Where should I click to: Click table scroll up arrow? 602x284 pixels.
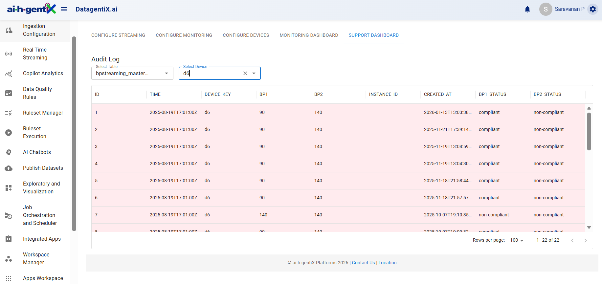coord(589,108)
